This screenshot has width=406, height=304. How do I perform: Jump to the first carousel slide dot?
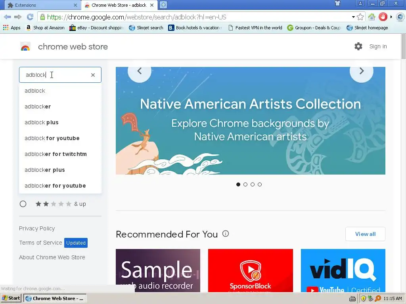point(238,184)
